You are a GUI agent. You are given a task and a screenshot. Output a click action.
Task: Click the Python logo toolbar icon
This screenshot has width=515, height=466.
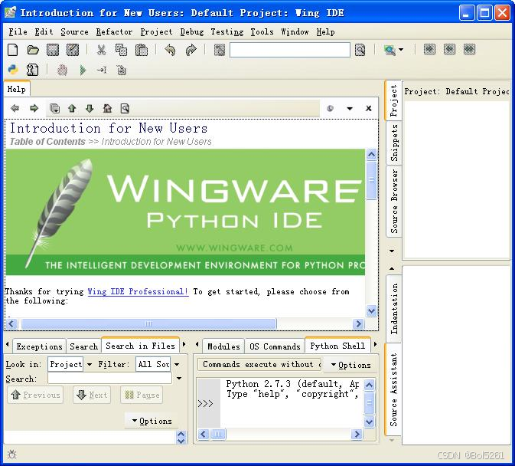13,70
